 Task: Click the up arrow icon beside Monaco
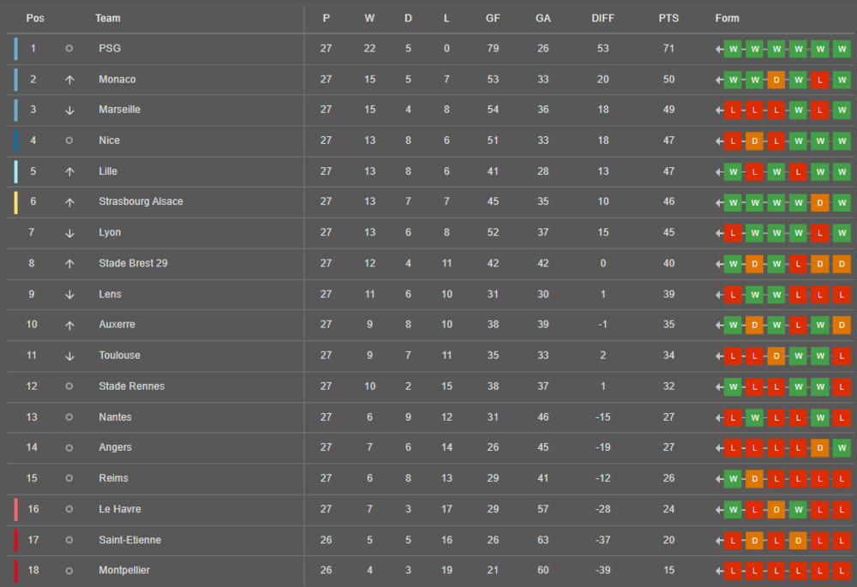(x=69, y=80)
